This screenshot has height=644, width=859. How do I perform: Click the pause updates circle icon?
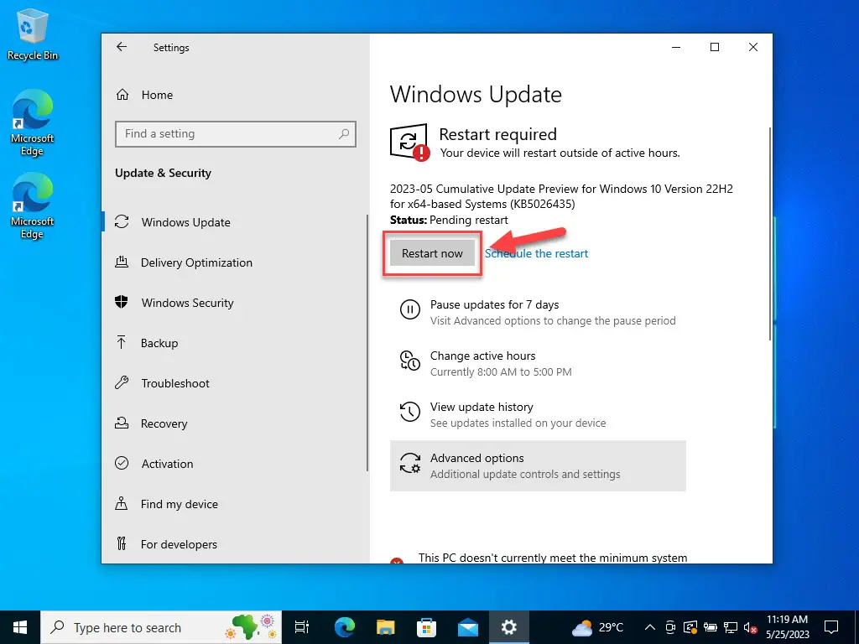tap(409, 309)
